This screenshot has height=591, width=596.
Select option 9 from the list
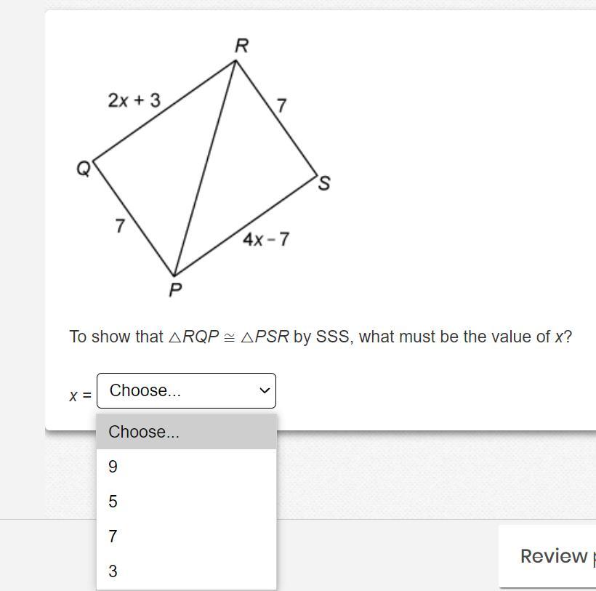[x=186, y=467]
